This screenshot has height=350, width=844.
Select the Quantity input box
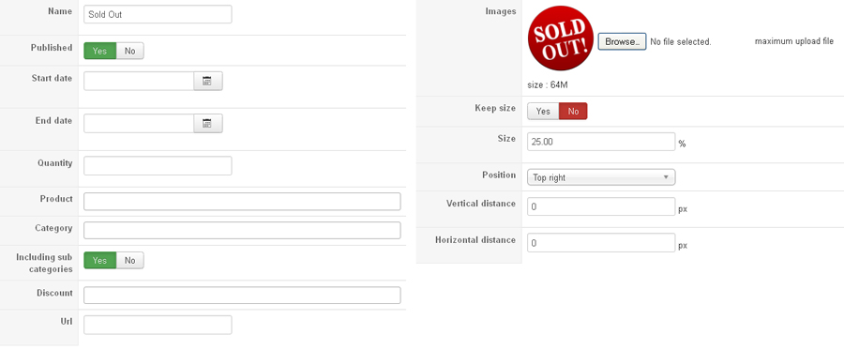(158, 166)
